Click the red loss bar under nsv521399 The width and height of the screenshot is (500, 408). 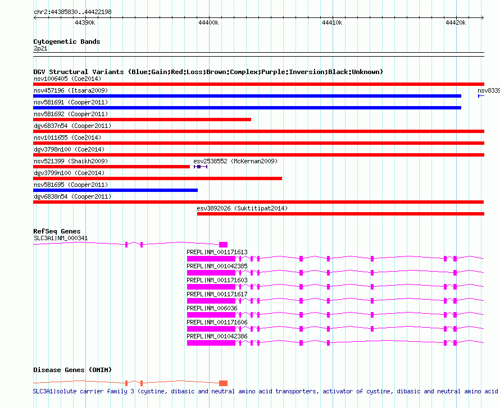112,167
